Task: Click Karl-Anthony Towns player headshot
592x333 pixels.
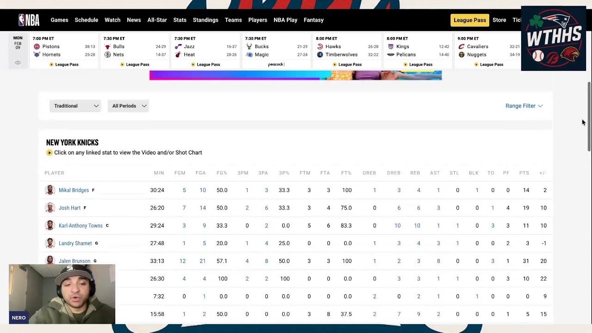Action: point(50,225)
